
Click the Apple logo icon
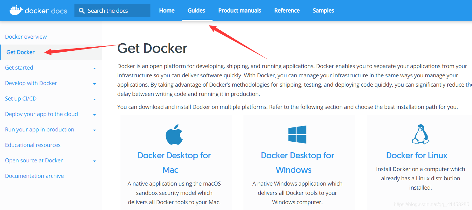tap(174, 135)
